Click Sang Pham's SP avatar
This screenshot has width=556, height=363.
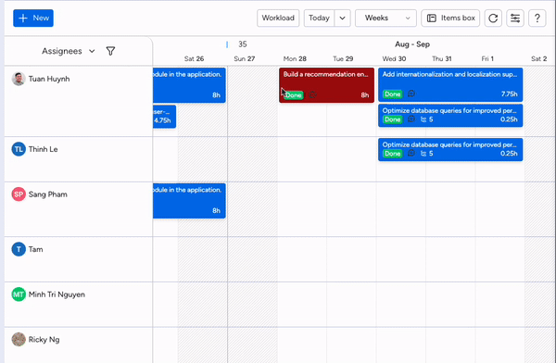[x=19, y=194]
